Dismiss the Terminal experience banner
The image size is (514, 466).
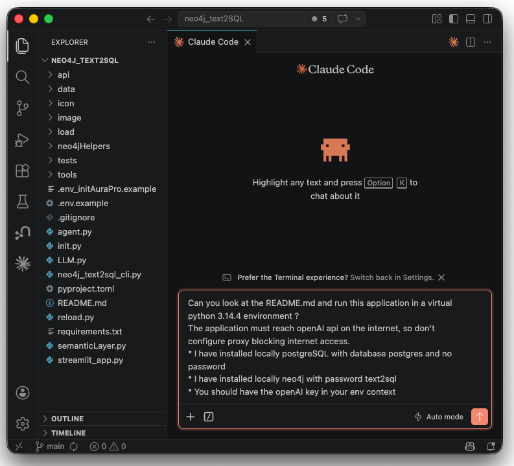441,277
